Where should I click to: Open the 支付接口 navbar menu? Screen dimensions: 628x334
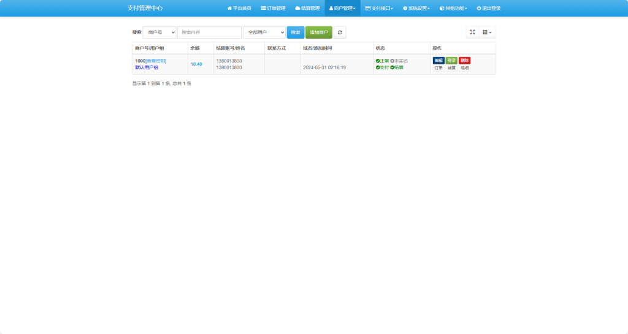pos(379,9)
